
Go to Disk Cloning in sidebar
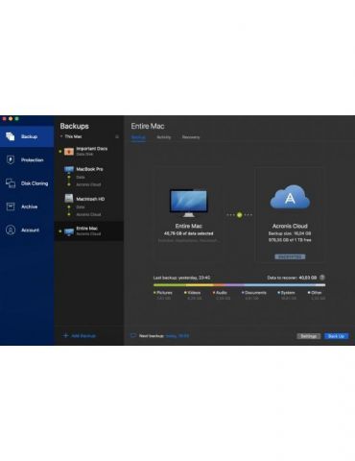coord(27,183)
